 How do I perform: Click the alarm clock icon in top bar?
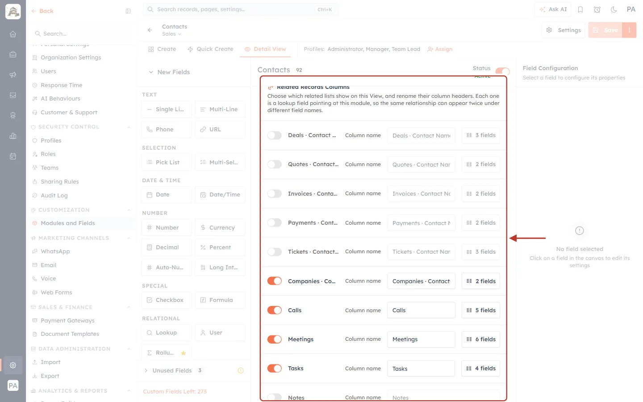point(597,9)
